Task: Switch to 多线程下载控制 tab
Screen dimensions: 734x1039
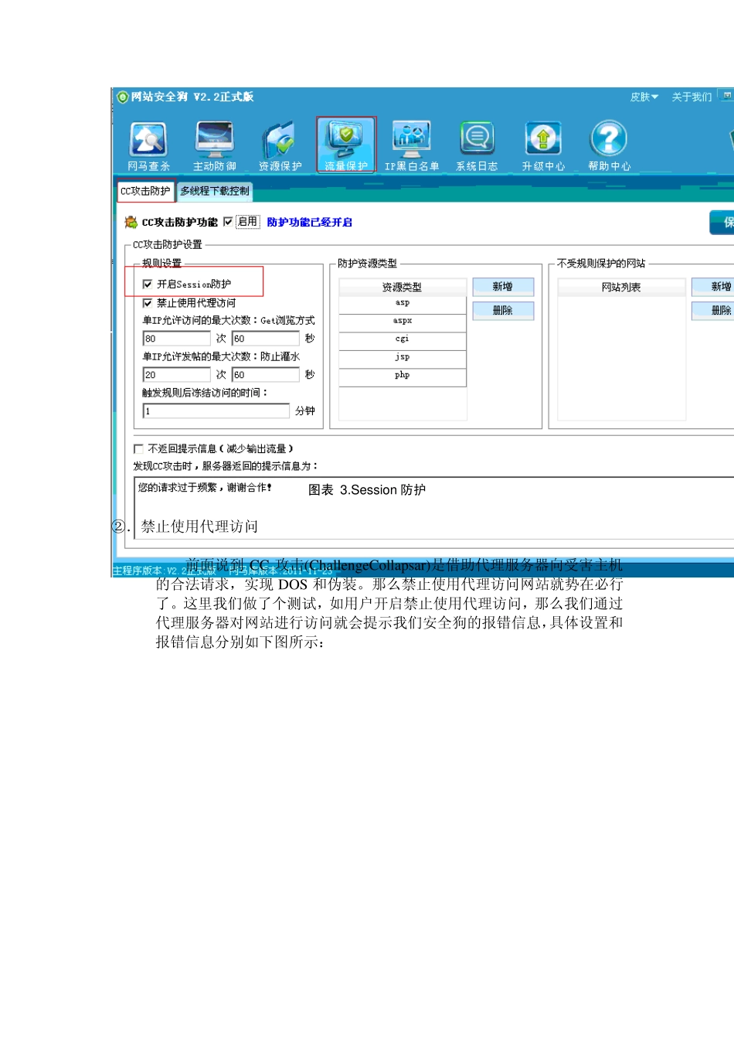Action: pyautogui.click(x=215, y=191)
